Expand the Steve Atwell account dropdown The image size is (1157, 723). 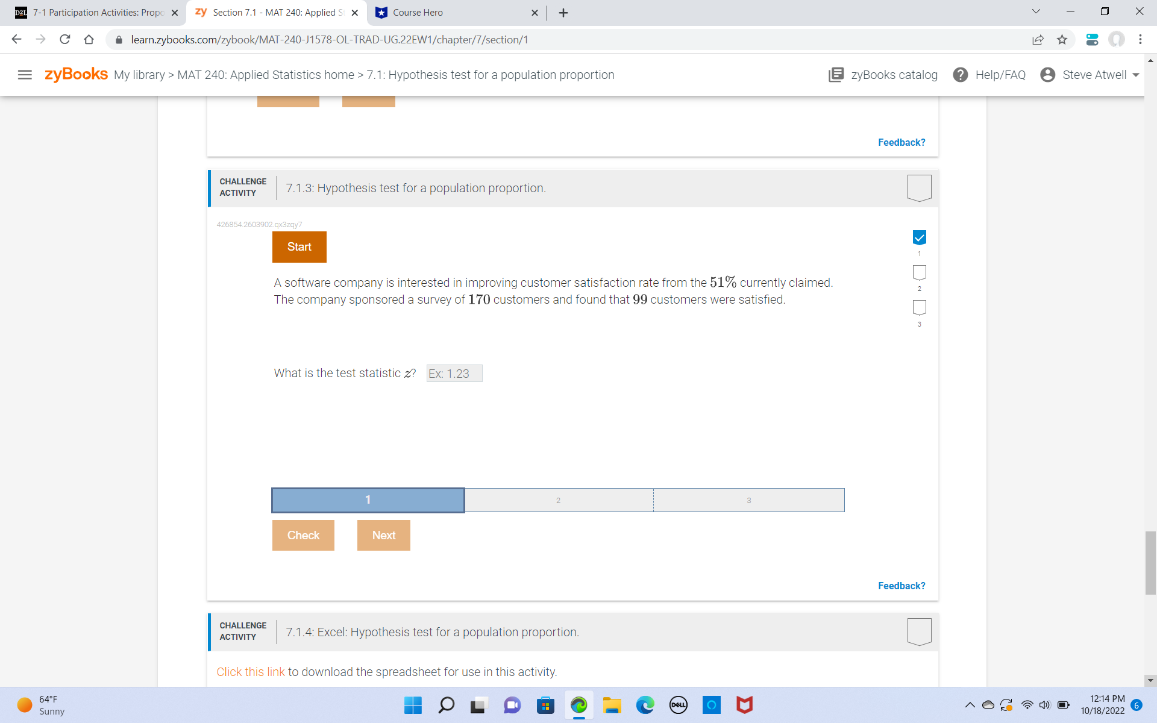(1135, 75)
